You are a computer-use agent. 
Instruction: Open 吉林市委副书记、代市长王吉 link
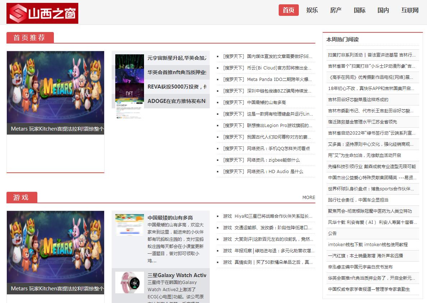[371, 111]
